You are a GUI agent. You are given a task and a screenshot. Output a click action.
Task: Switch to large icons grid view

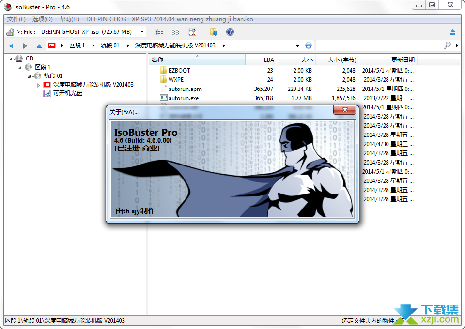pyautogui.click(x=192, y=32)
